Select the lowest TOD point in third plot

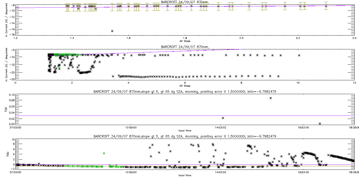(x=320, y=124)
